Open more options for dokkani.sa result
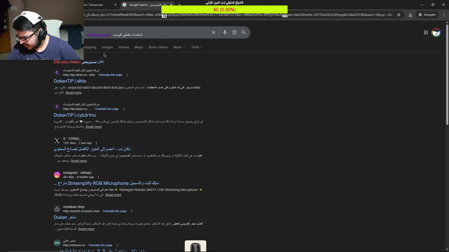Image resolution: width=449 pixels, height=252 pixels. 117,245
